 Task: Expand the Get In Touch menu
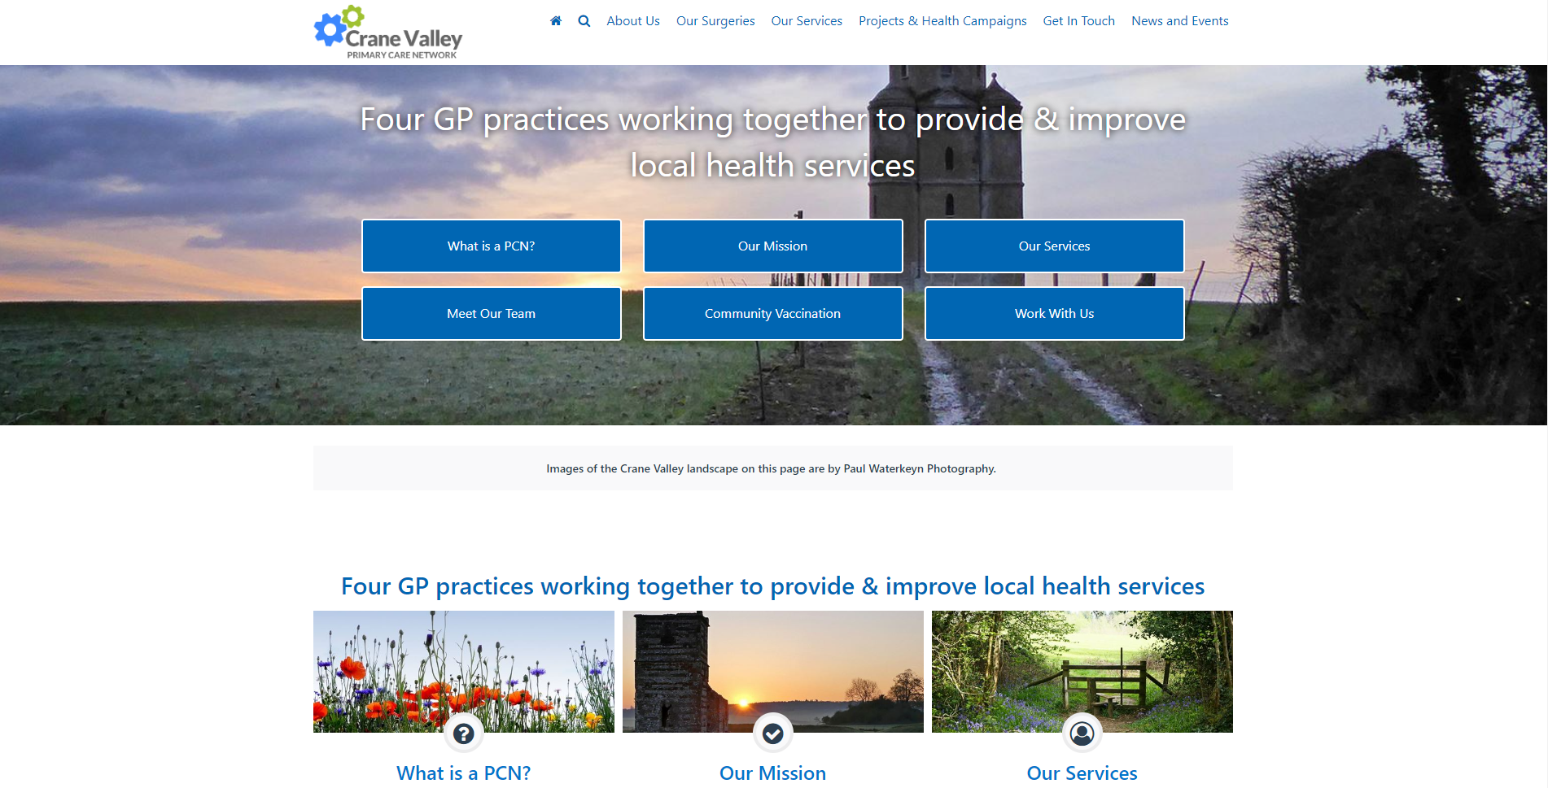(x=1078, y=21)
